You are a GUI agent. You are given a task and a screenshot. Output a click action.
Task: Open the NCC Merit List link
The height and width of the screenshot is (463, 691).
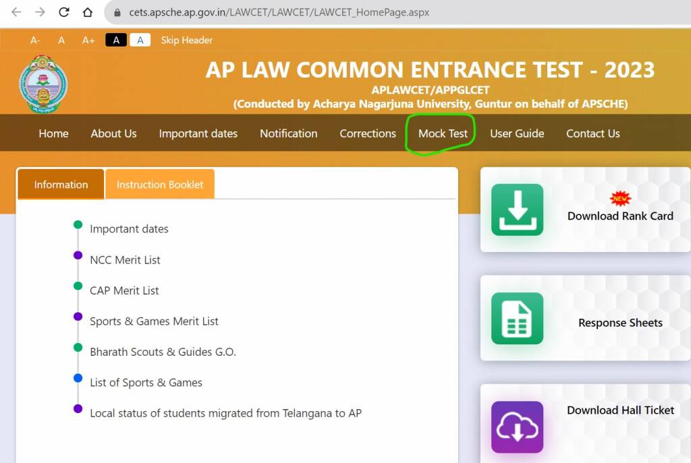[x=125, y=260]
